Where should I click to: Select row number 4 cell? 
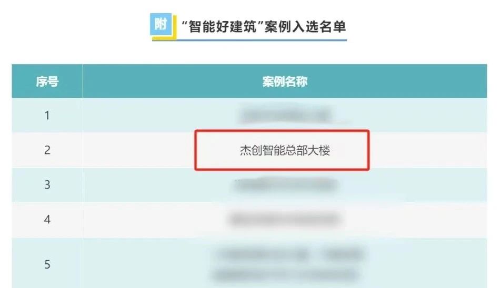(47, 220)
